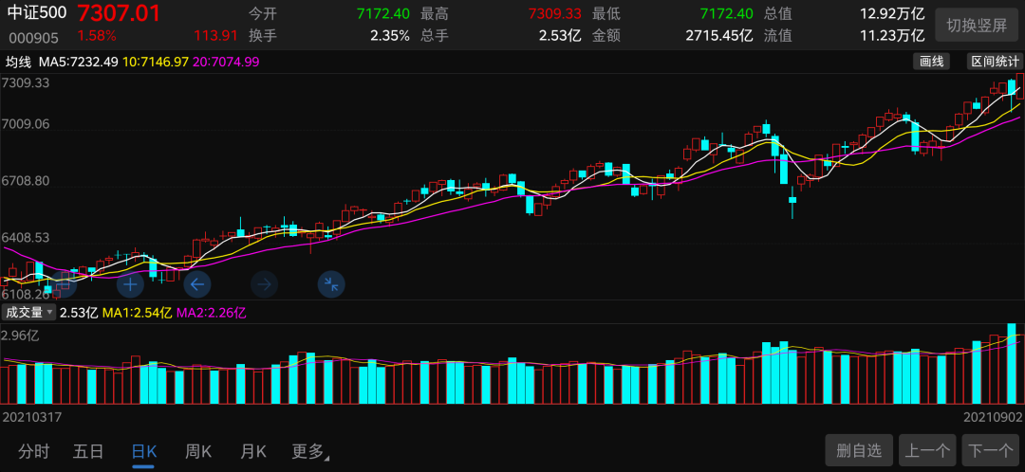Screen dimensions: 1025x472
Task: Click the 今开 value 7172.40
Action: tap(383, 13)
